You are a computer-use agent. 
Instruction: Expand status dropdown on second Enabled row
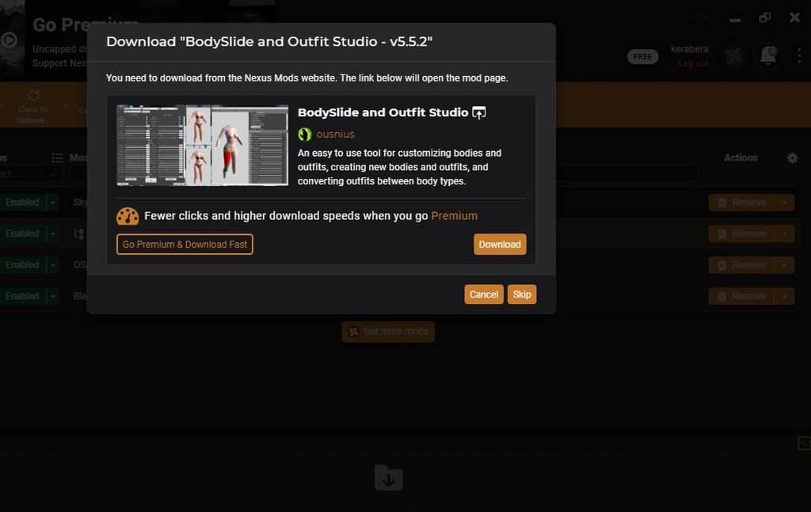click(x=53, y=233)
